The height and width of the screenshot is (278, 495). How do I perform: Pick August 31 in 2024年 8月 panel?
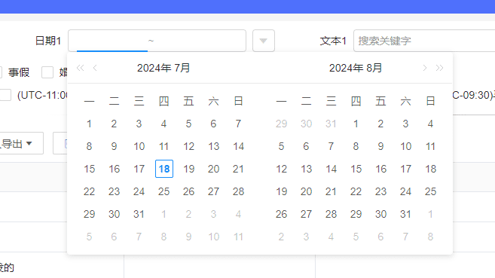(x=405, y=214)
